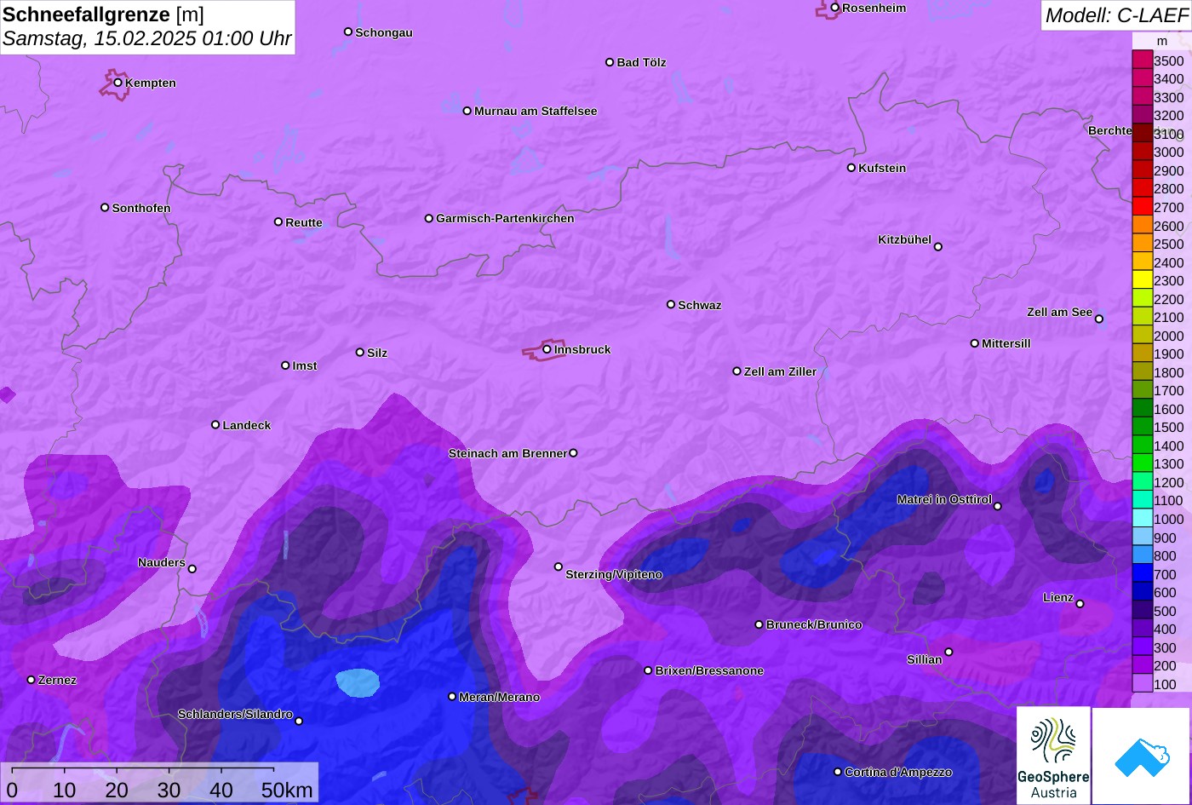The width and height of the screenshot is (1192, 805).
Task: Click the Schongau location dot
Action: point(348,32)
